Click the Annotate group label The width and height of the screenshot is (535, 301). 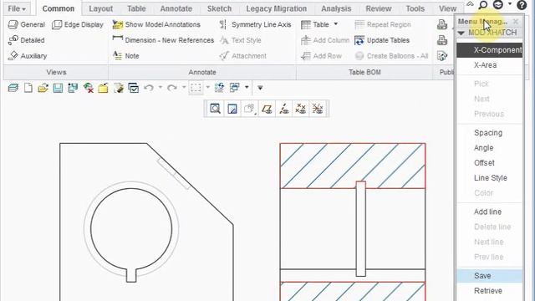pyautogui.click(x=202, y=73)
